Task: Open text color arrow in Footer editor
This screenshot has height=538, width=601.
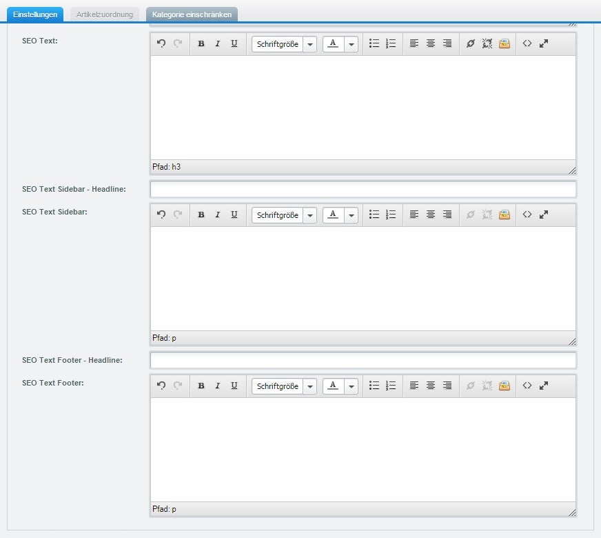Action: pos(351,386)
